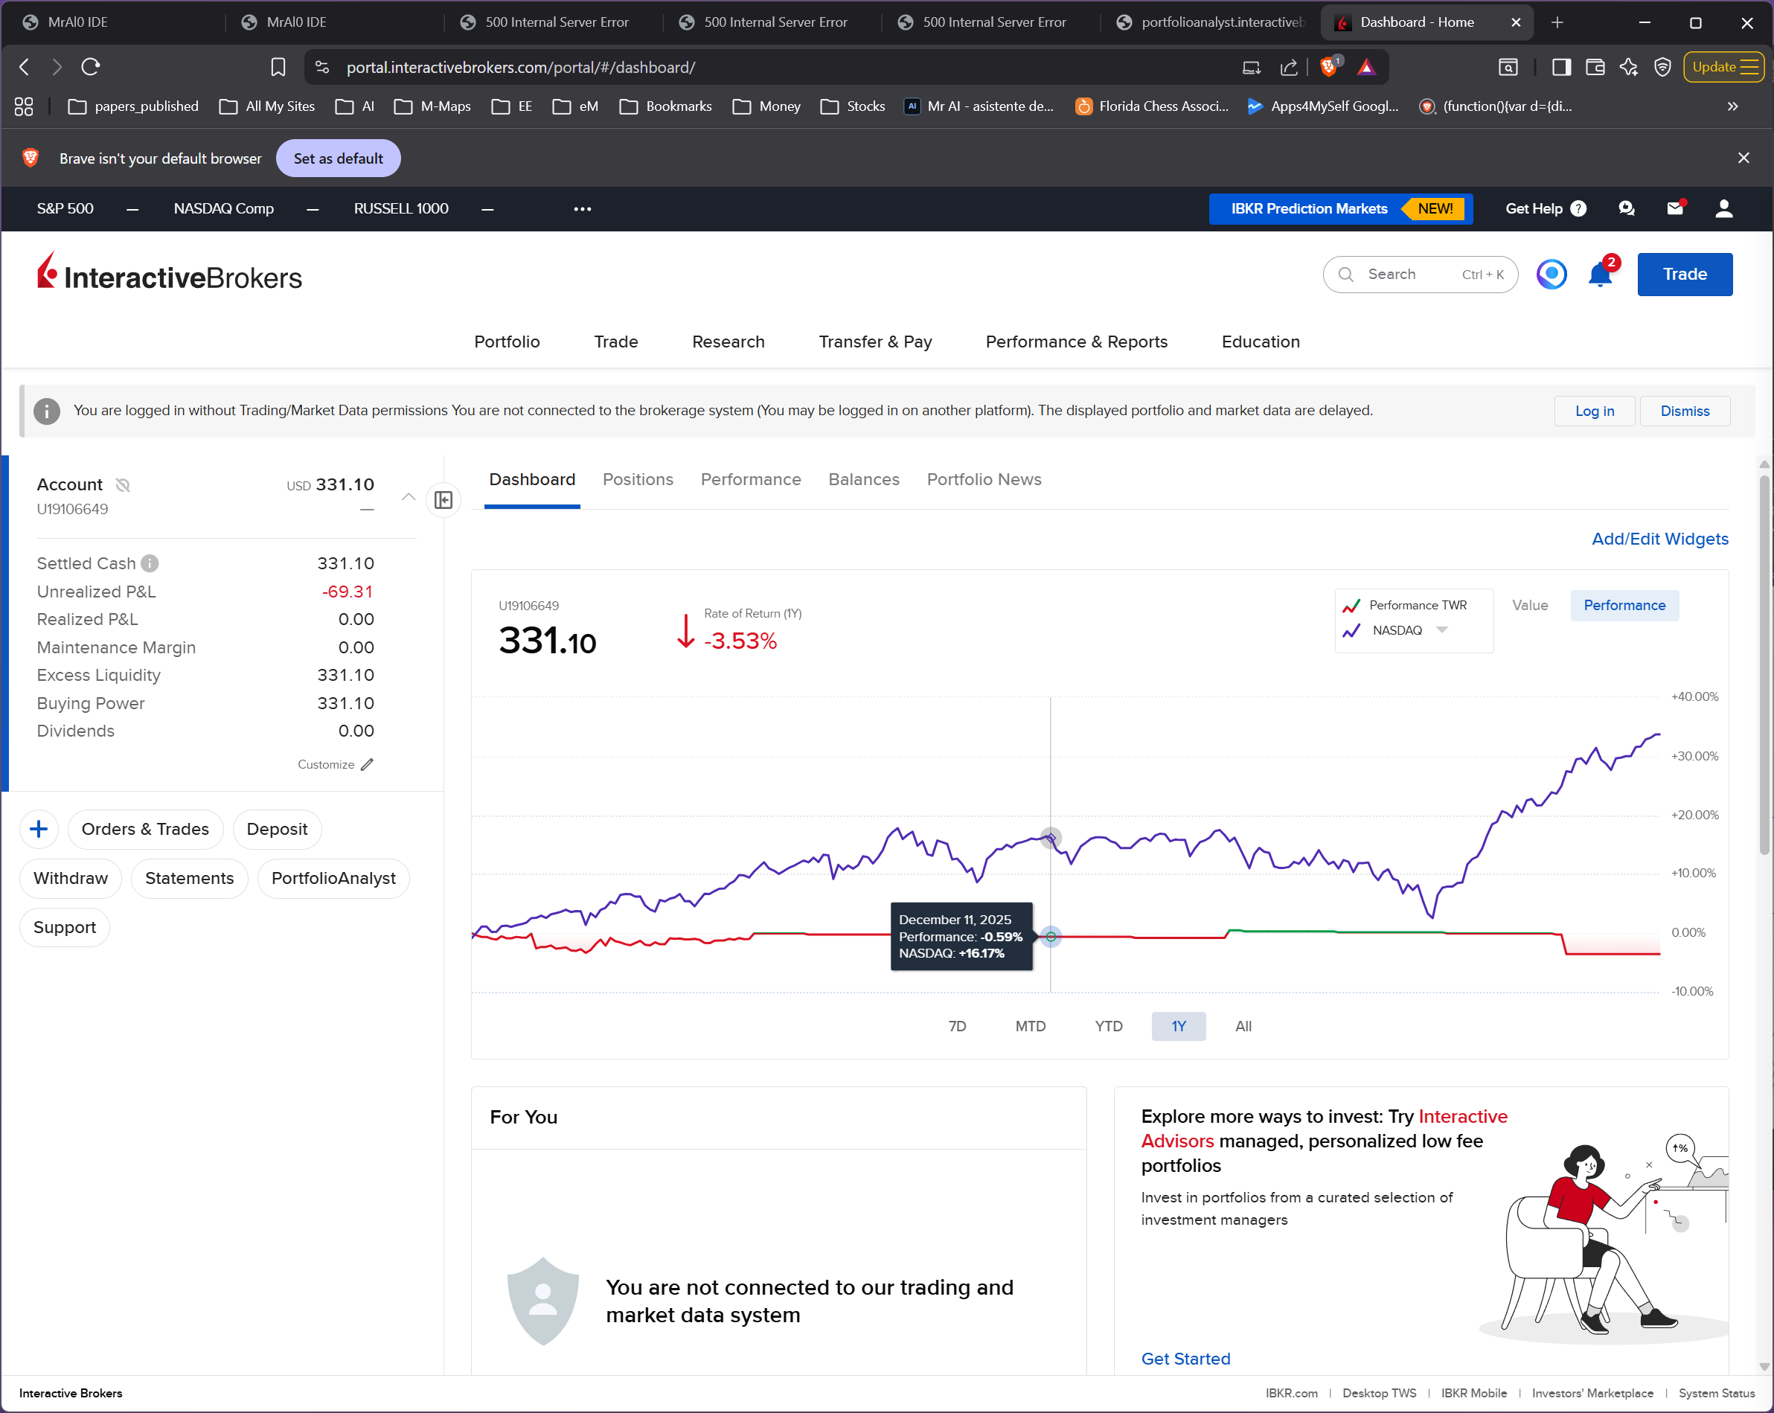Click the notifications bell icon

(1601, 274)
